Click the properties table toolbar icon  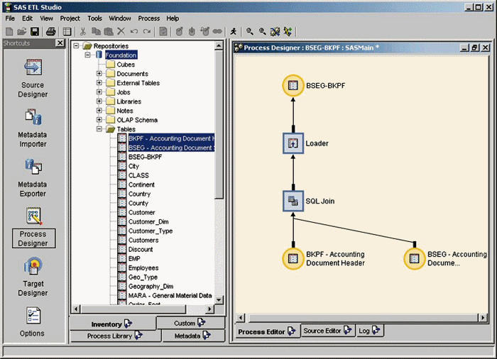[67, 31]
